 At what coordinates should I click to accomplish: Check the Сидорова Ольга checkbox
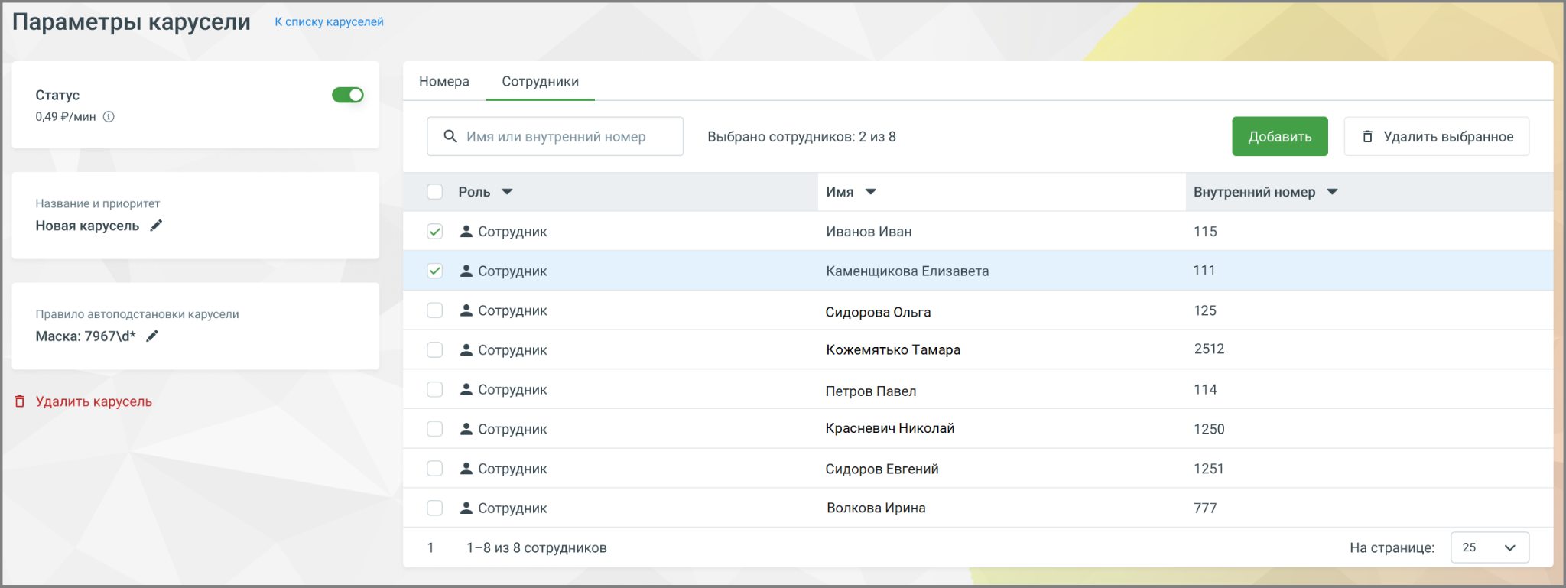coord(435,310)
